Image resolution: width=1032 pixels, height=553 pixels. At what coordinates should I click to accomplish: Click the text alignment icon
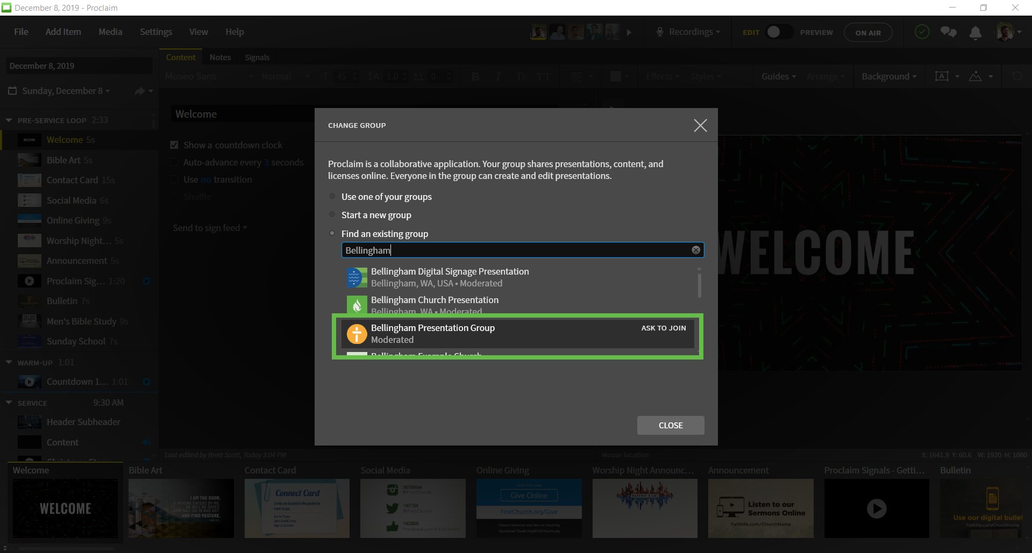pos(576,77)
